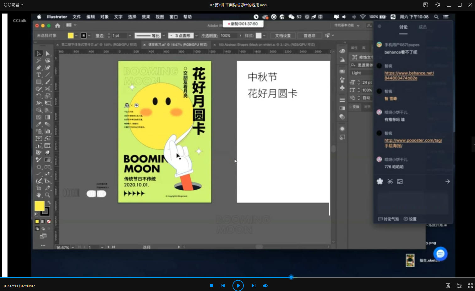Stop the video playback
475x291 pixels.
click(211, 286)
